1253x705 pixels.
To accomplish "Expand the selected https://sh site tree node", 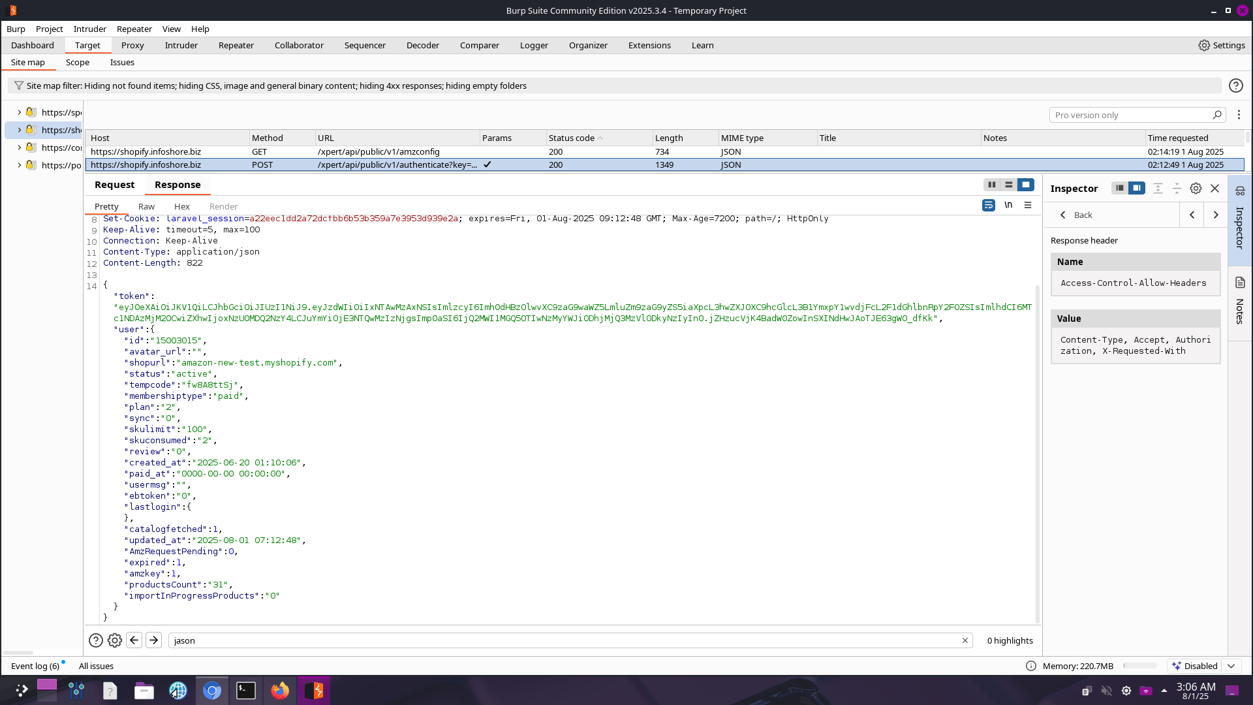I will click(19, 130).
